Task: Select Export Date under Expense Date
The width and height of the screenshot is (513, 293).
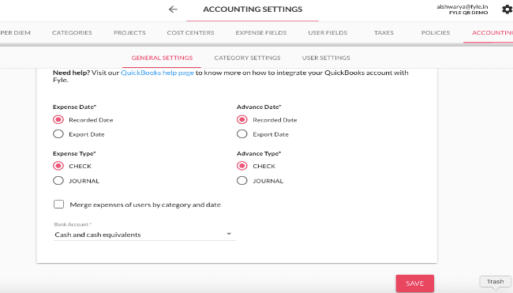Action: (x=58, y=134)
